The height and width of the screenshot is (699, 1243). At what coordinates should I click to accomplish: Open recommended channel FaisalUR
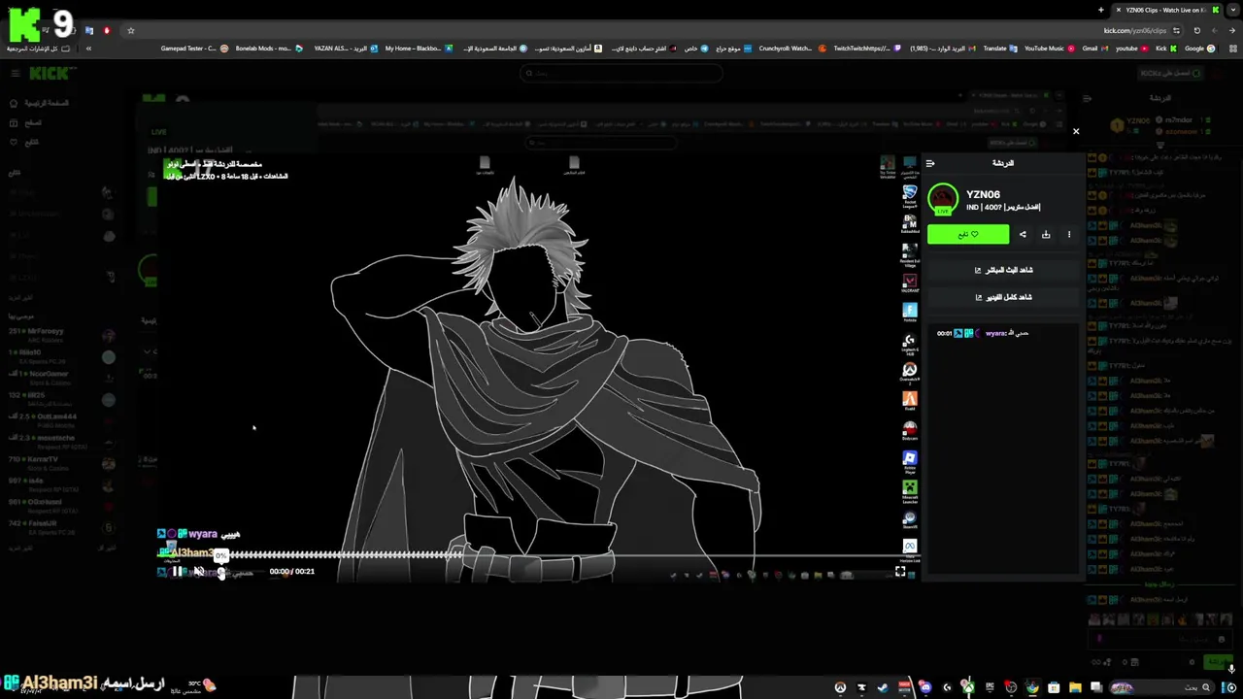(x=62, y=527)
